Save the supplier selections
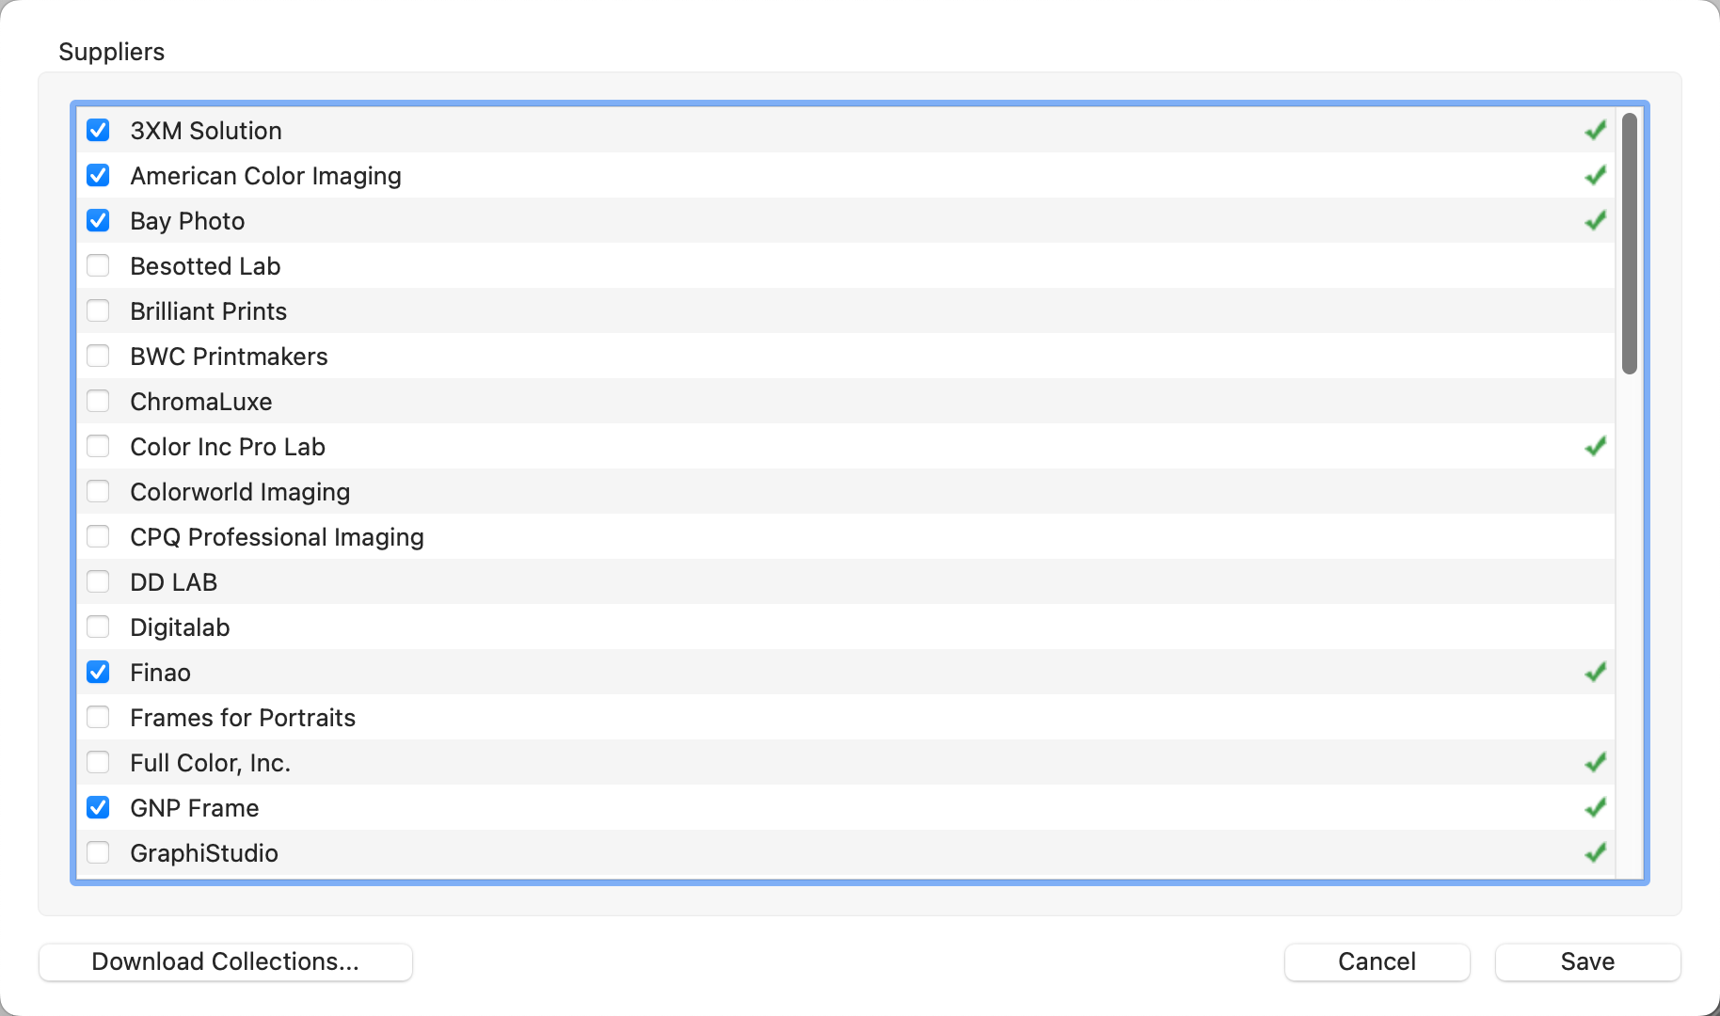 coord(1587,961)
